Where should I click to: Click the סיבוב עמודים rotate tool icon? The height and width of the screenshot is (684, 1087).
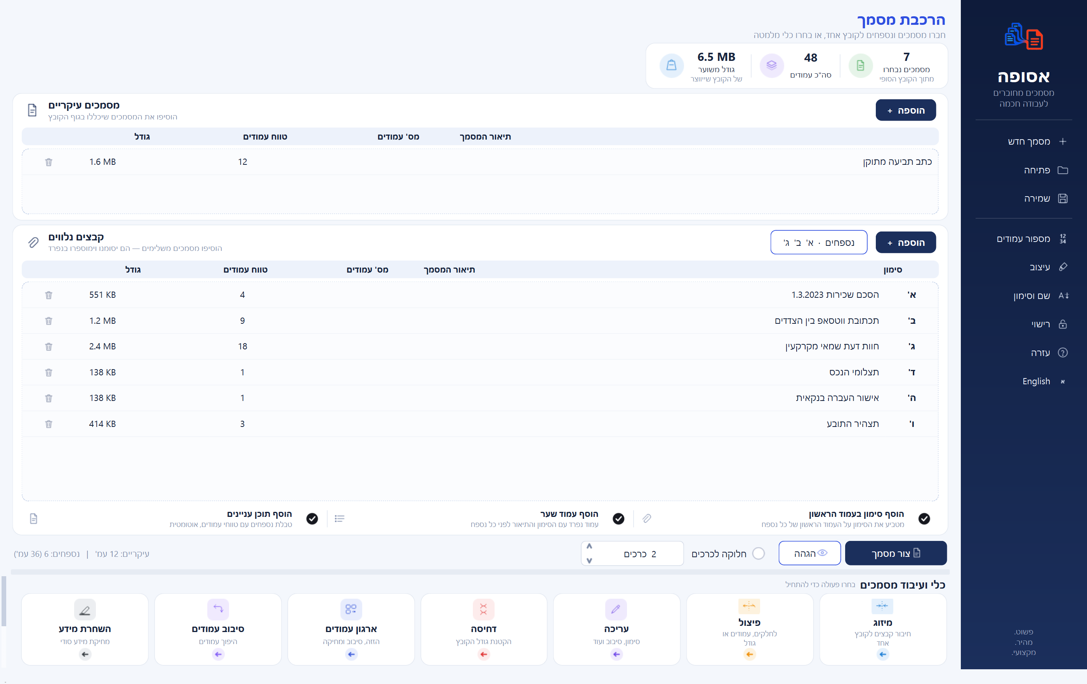218,610
